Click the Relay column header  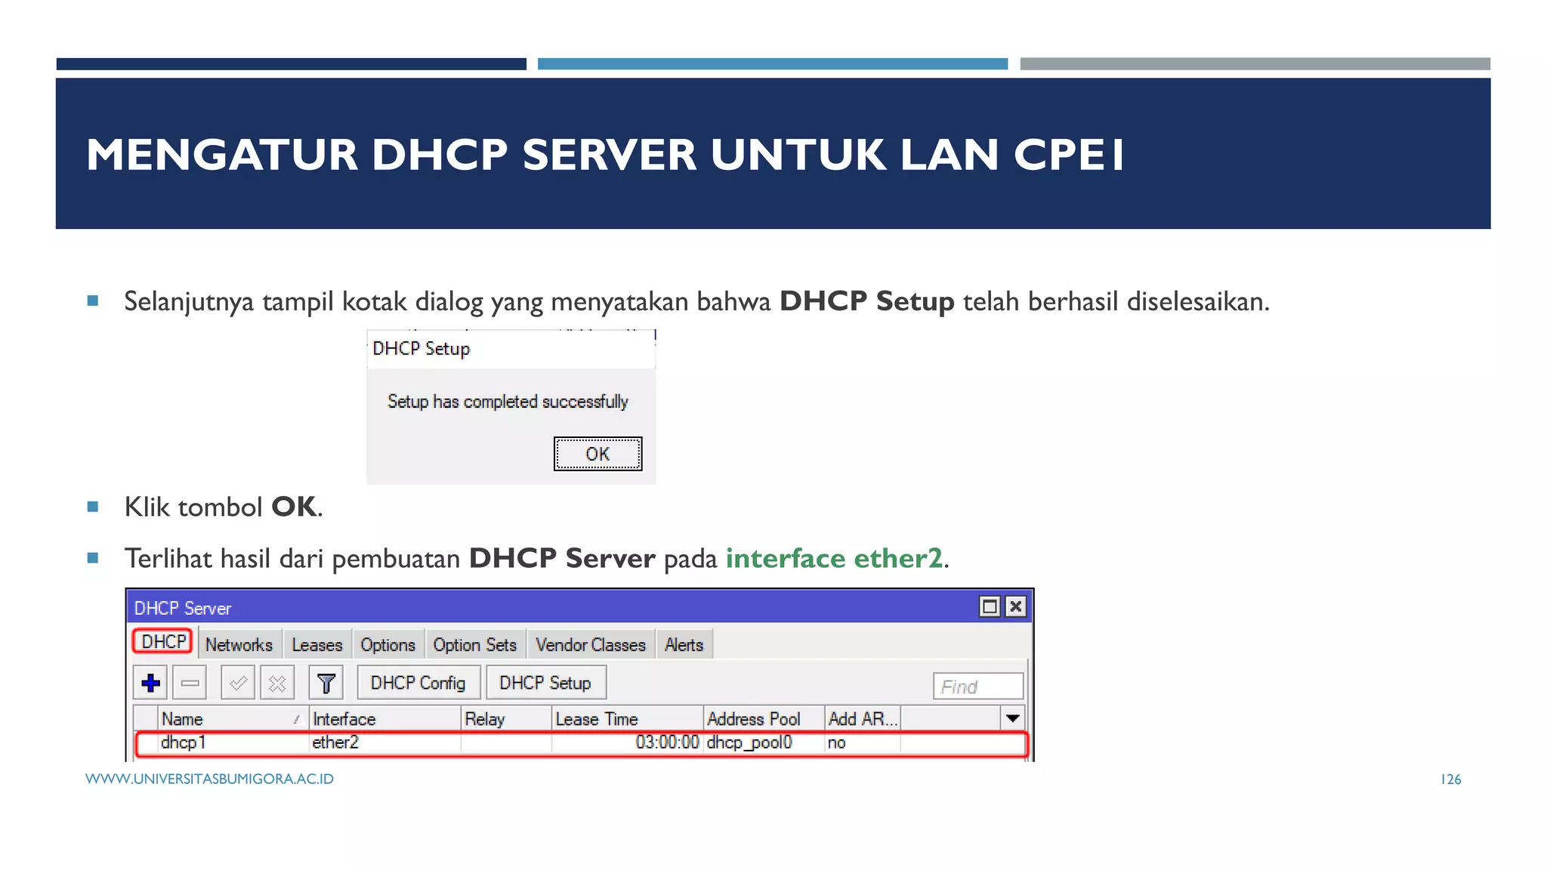tap(506, 719)
